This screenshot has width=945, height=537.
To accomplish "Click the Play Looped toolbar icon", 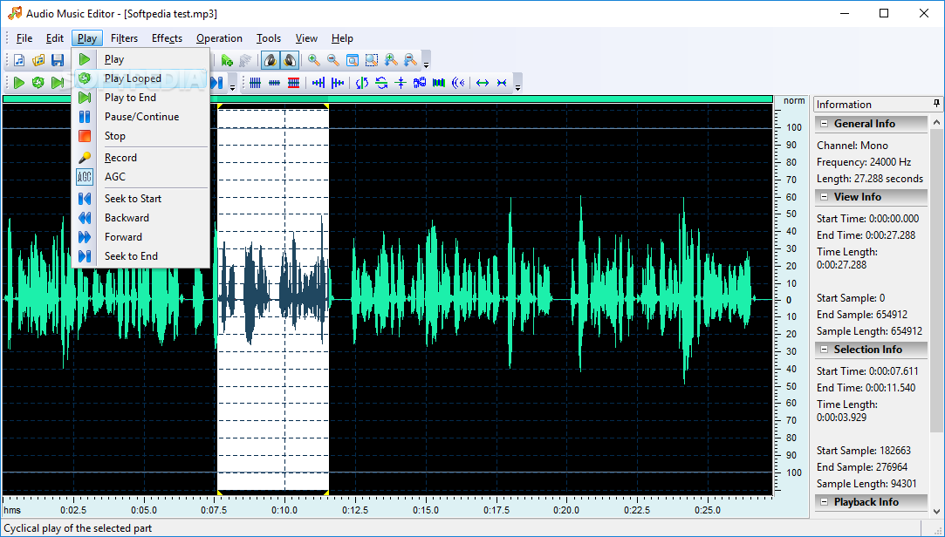I will 38,83.
